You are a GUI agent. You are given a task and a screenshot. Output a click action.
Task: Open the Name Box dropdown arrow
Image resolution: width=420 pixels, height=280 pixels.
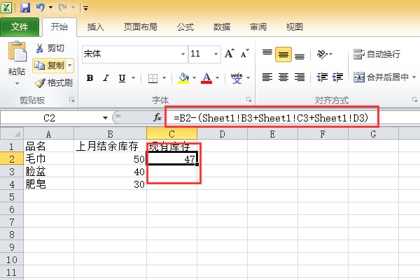click(105, 118)
